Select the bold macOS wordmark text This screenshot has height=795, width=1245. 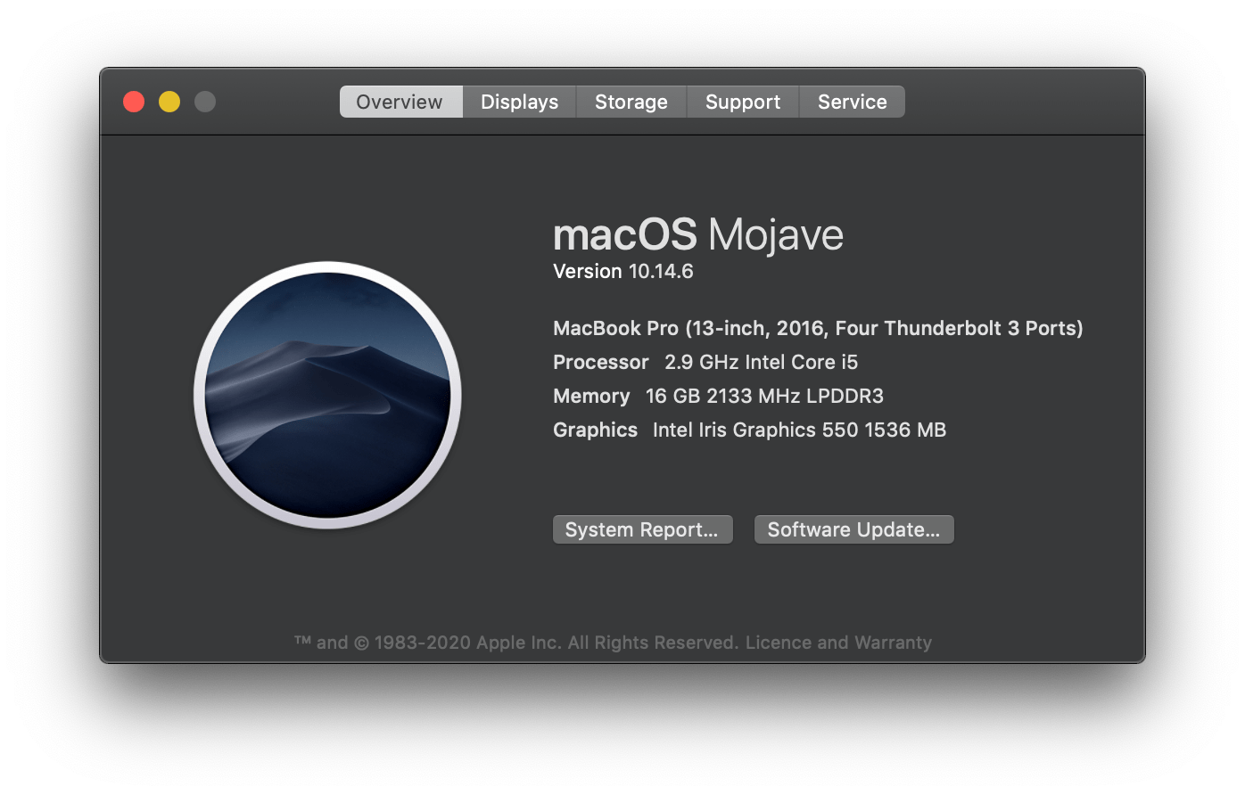pos(624,234)
